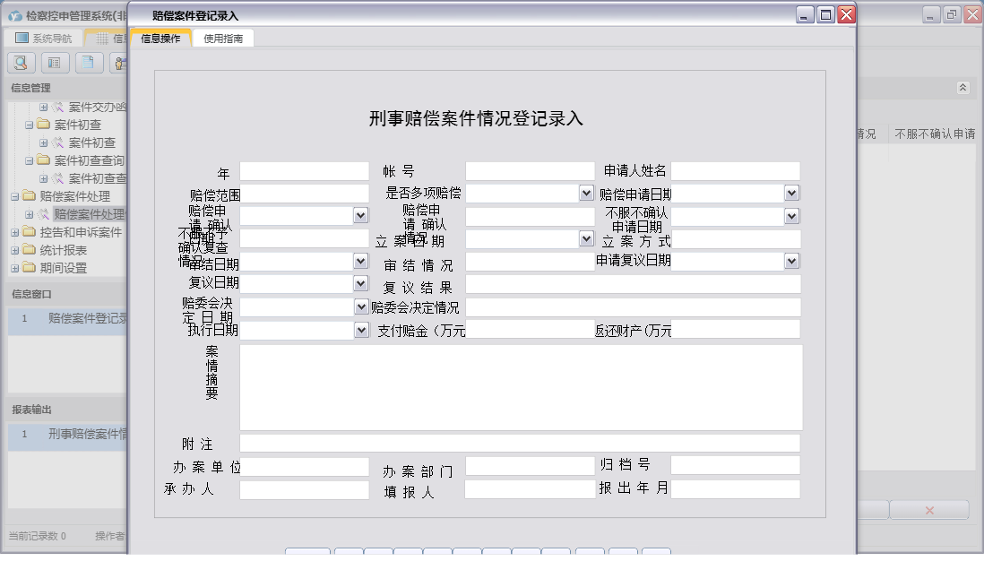Collapse the right panel header chevron
Viewport: 984px width, 587px height.
tap(964, 87)
